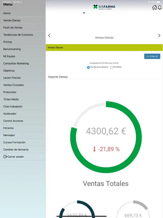Viewport: 163px width, 218px height.
Task: Open Benchmarking menu item
Action: 23,49
